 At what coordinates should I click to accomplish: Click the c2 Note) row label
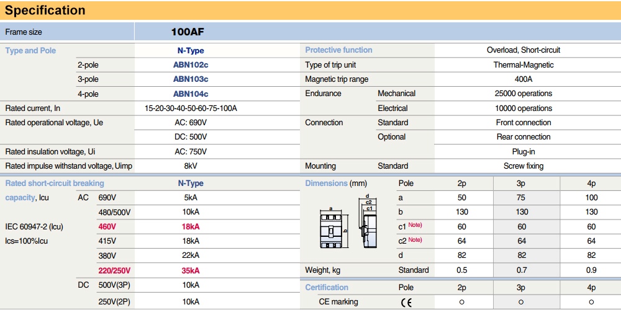[x=410, y=241]
